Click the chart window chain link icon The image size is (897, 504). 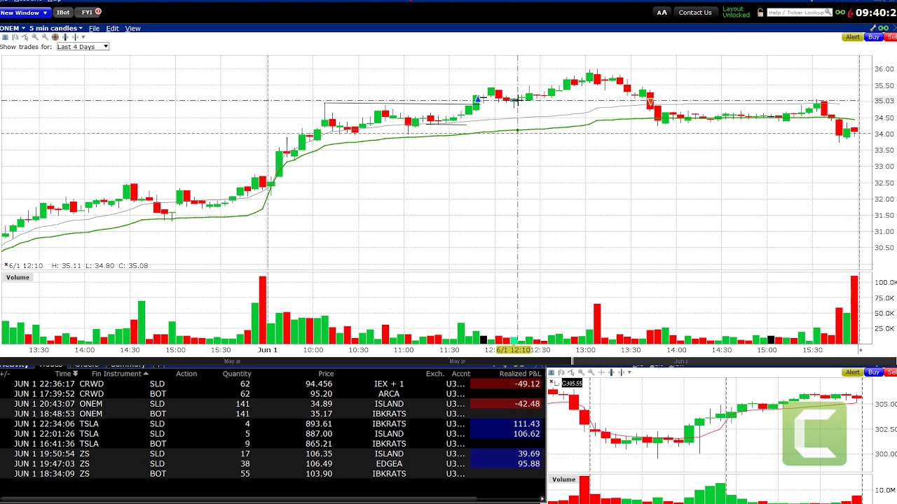click(x=884, y=28)
